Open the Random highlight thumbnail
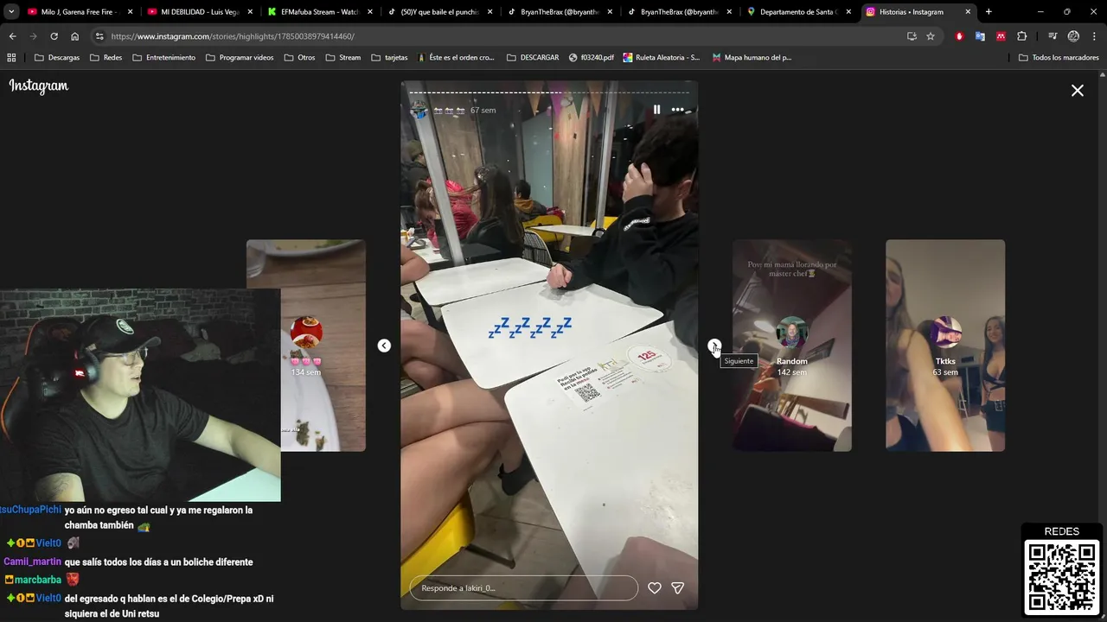Image resolution: width=1107 pixels, height=622 pixels. pyautogui.click(x=791, y=346)
